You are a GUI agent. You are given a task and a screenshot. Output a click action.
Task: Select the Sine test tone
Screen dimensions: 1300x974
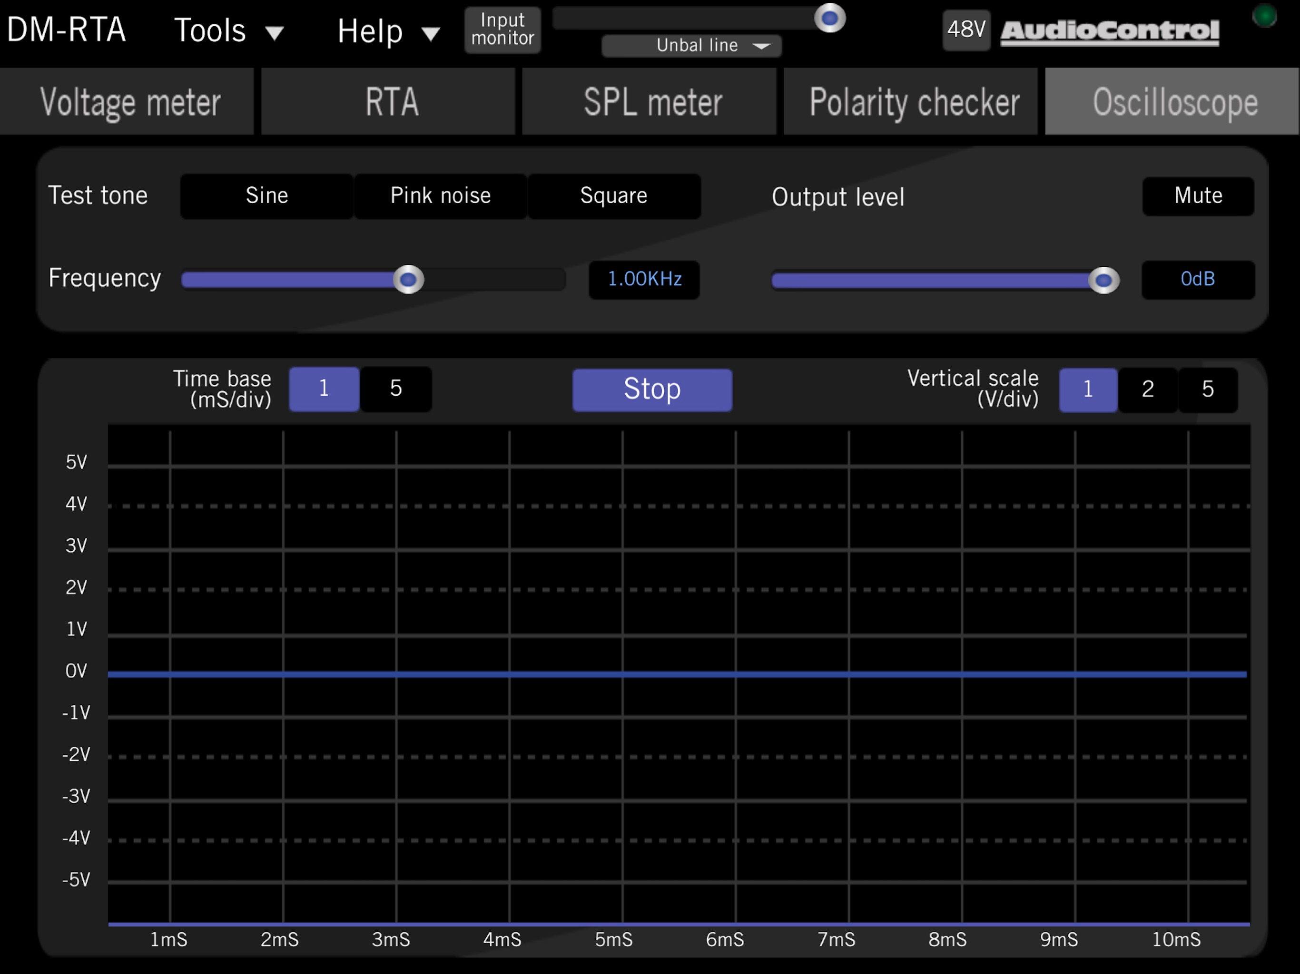pos(267,195)
